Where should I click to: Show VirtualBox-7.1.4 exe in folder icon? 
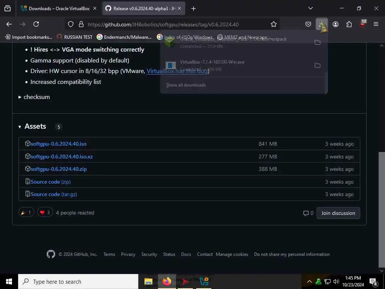[x=317, y=65]
